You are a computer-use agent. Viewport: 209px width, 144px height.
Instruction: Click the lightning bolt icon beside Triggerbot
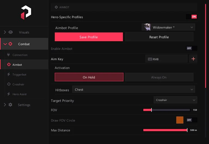point(9,74)
